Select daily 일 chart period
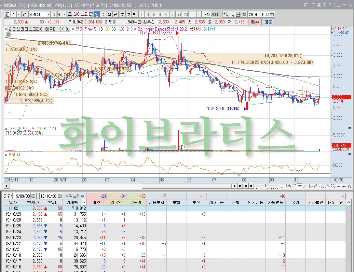This screenshot has width=354, height=272. 97,14
